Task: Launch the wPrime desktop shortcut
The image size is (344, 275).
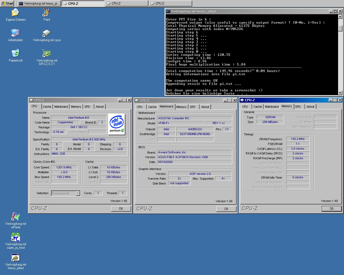Action: tap(16, 216)
